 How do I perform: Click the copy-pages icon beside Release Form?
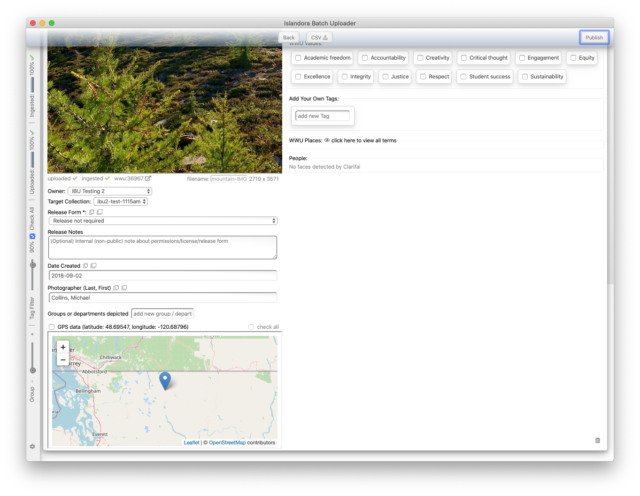pyautogui.click(x=92, y=212)
